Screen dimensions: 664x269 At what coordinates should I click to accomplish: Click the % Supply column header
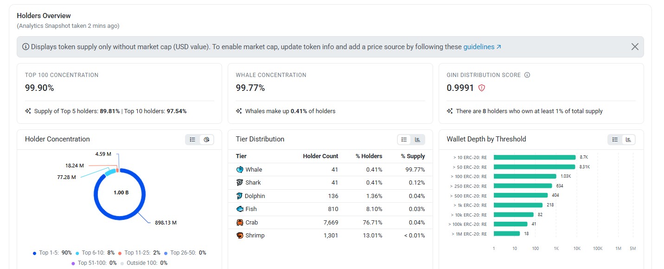tap(413, 156)
